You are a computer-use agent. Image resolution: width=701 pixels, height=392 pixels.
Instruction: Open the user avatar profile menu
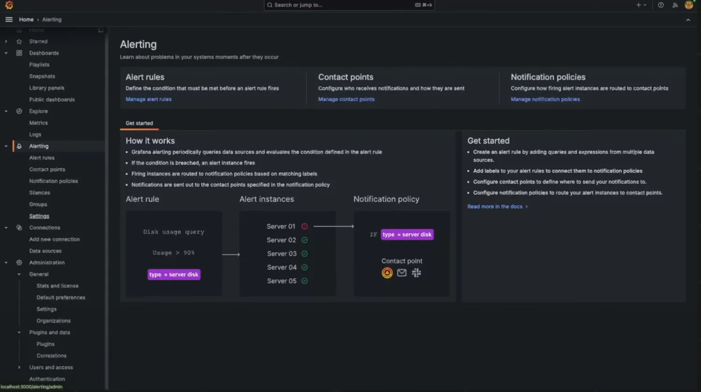689,5
